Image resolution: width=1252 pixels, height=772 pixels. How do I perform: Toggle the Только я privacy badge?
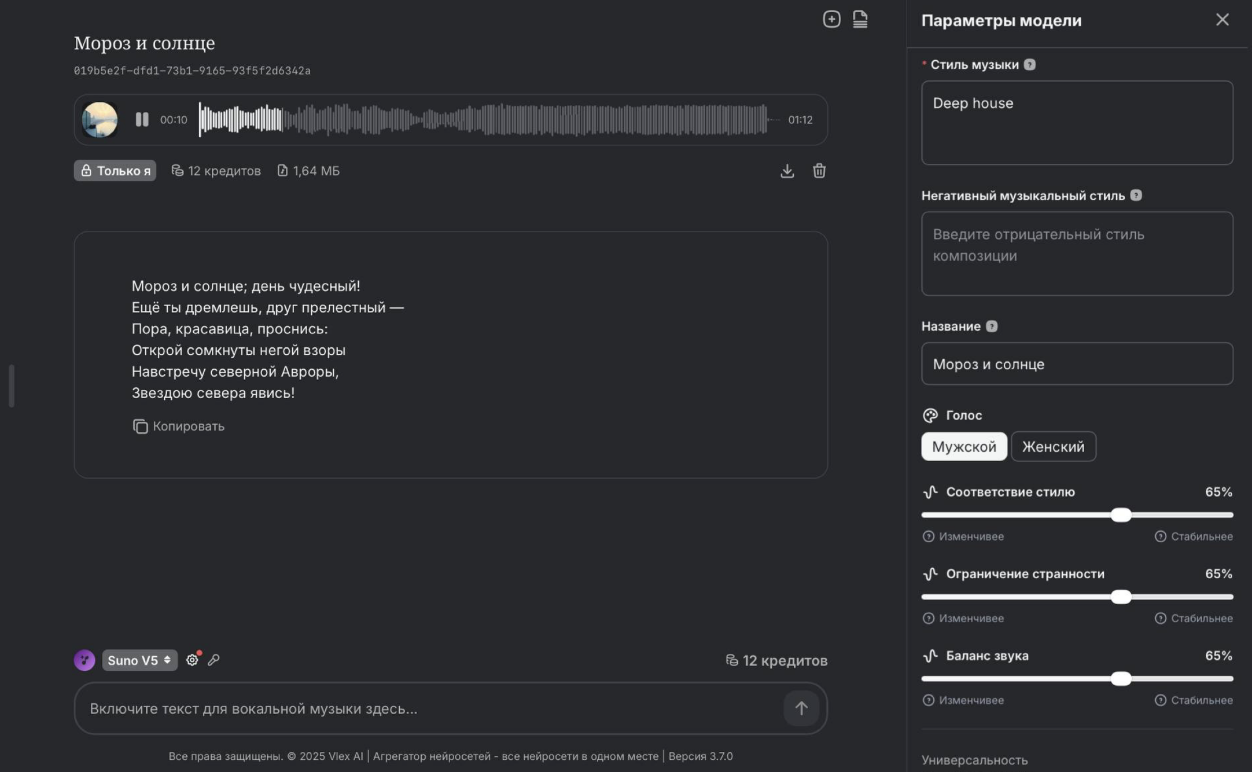point(115,171)
